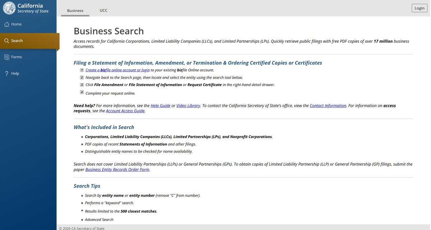Open the Forms sidebar item
The width and height of the screenshot is (431, 230).
[x=28, y=57]
